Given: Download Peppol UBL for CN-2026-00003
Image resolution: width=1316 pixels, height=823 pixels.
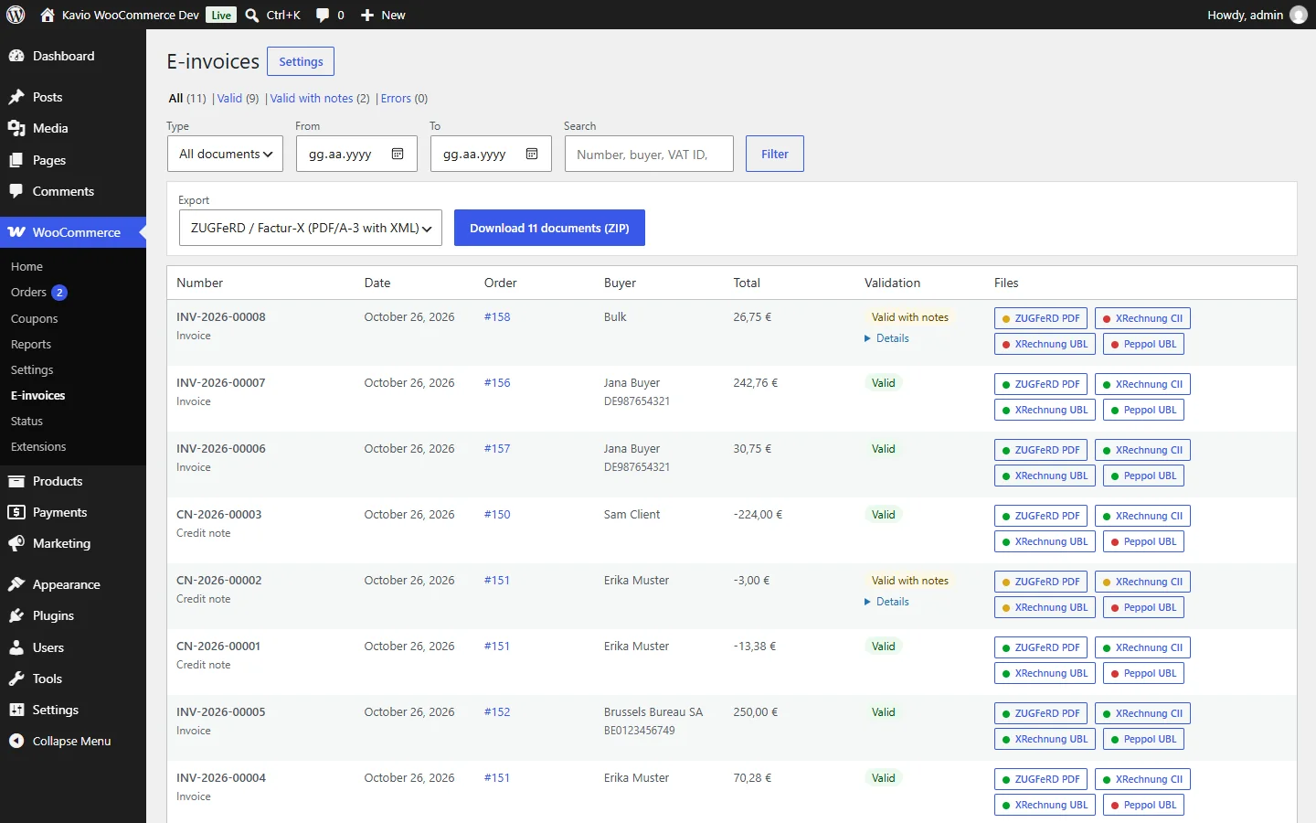Looking at the screenshot, I should pyautogui.click(x=1143, y=541).
